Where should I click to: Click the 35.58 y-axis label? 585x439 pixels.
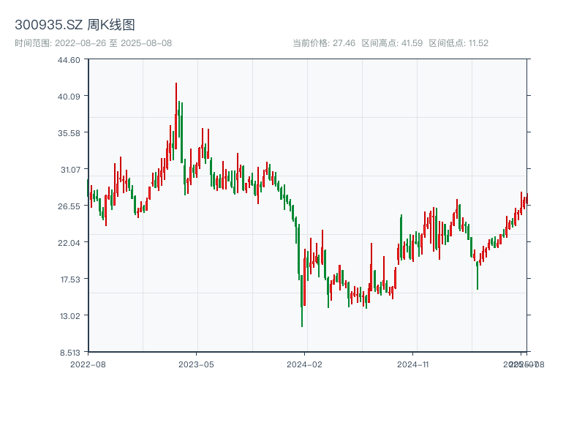69,132
